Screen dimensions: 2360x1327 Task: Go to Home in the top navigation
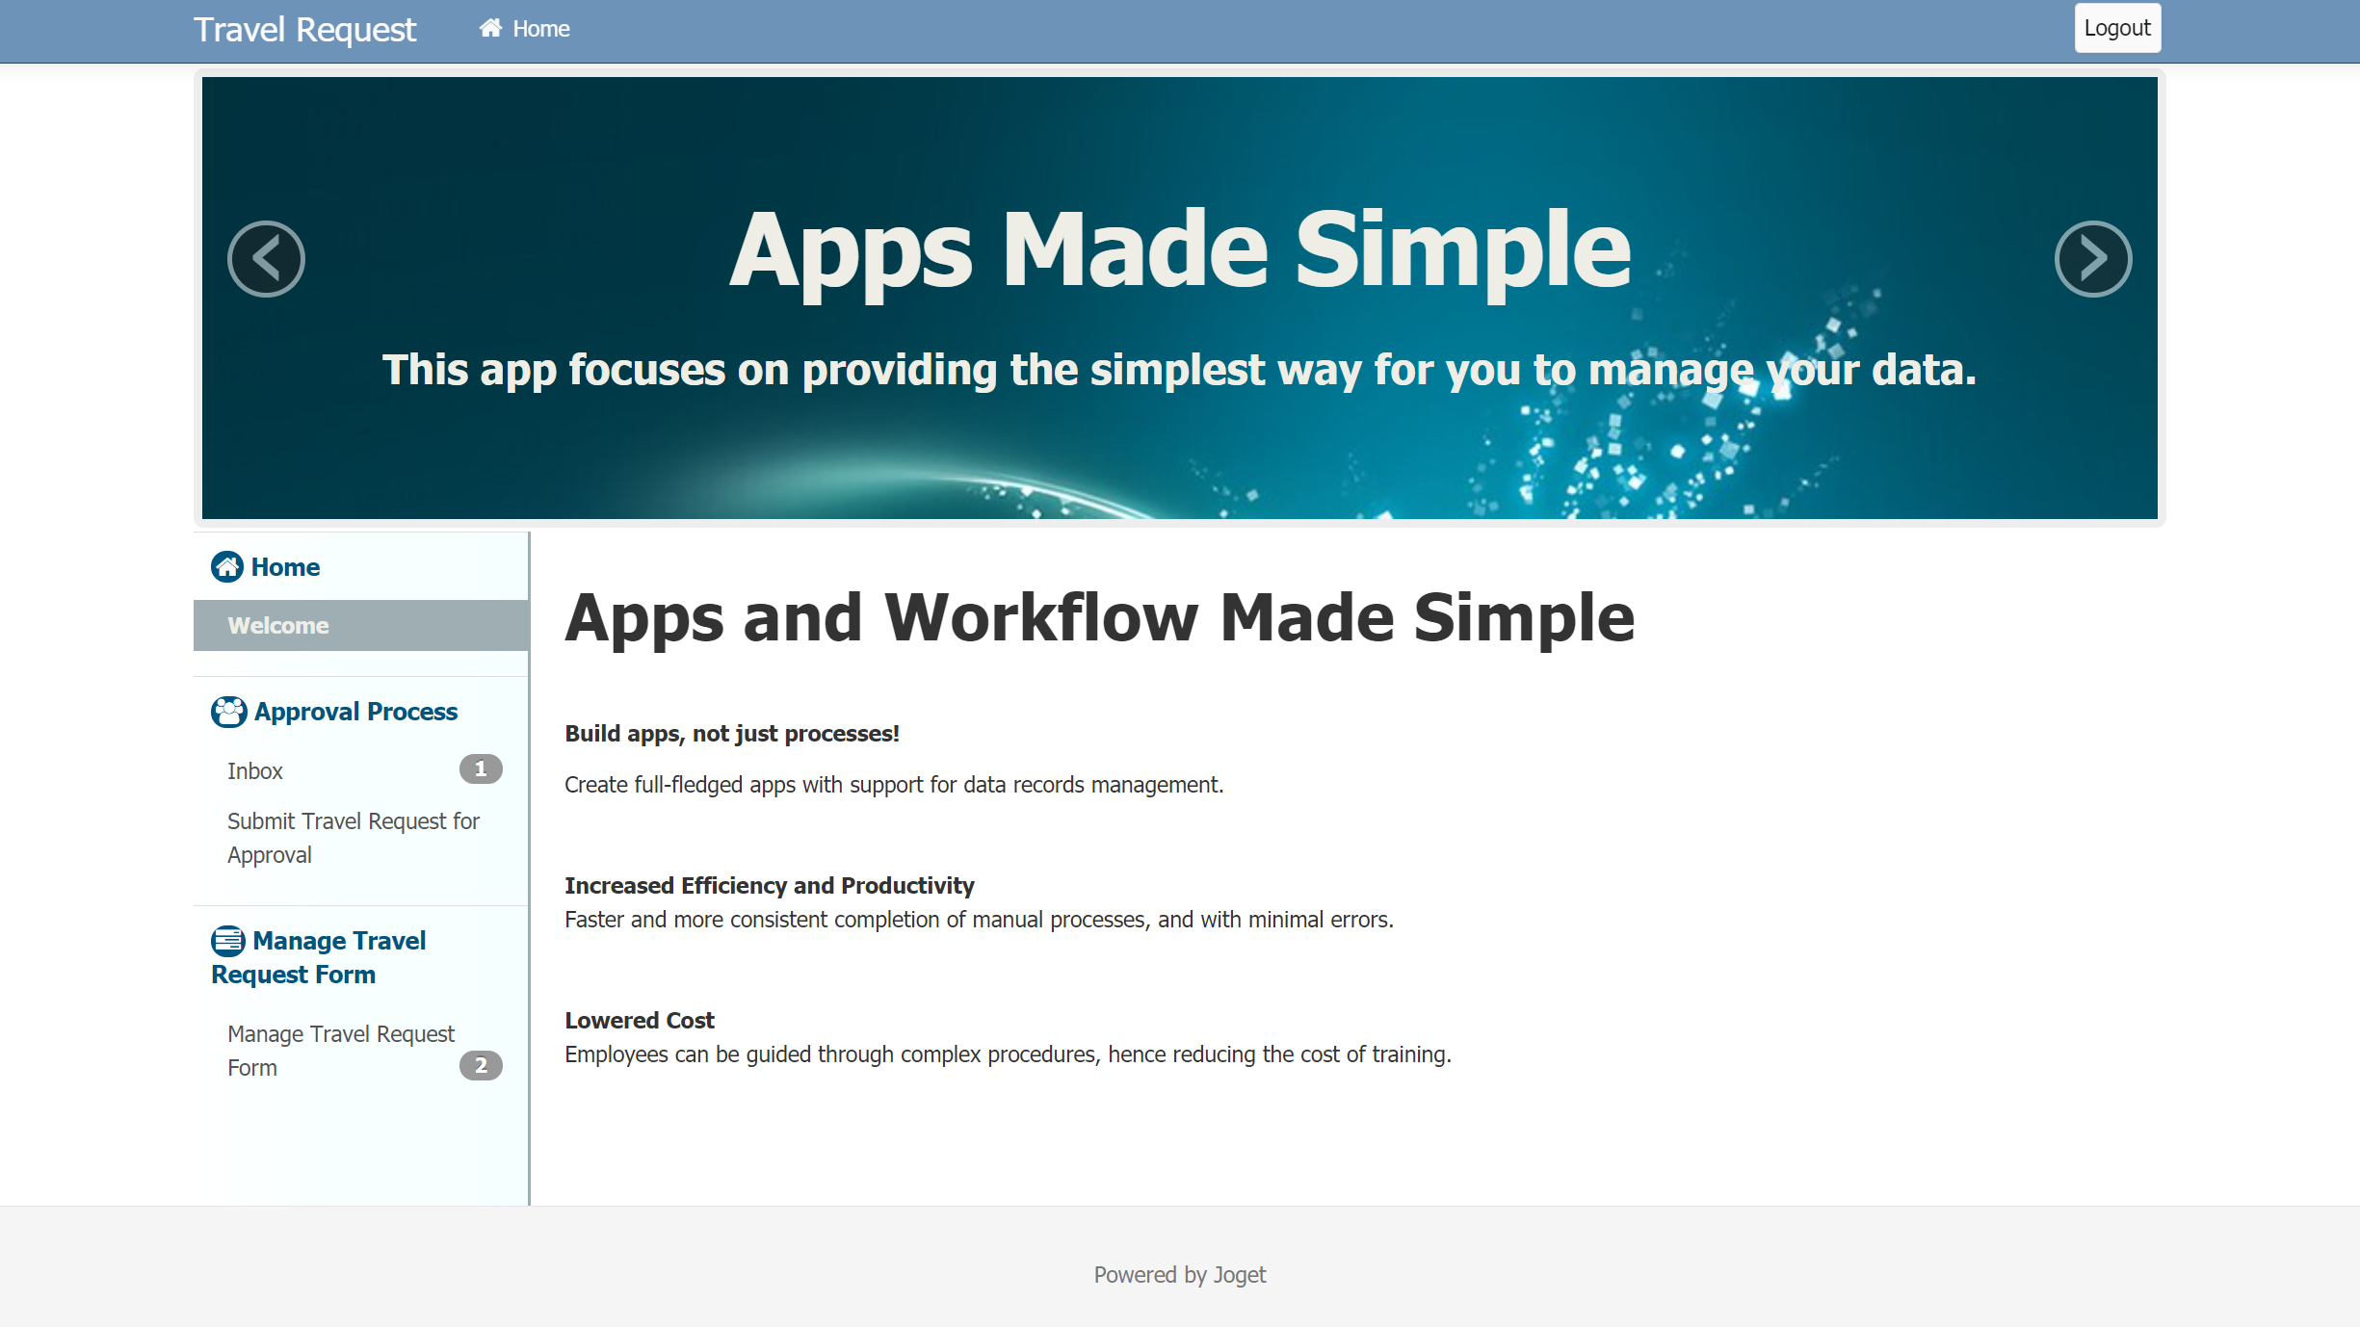(x=525, y=29)
